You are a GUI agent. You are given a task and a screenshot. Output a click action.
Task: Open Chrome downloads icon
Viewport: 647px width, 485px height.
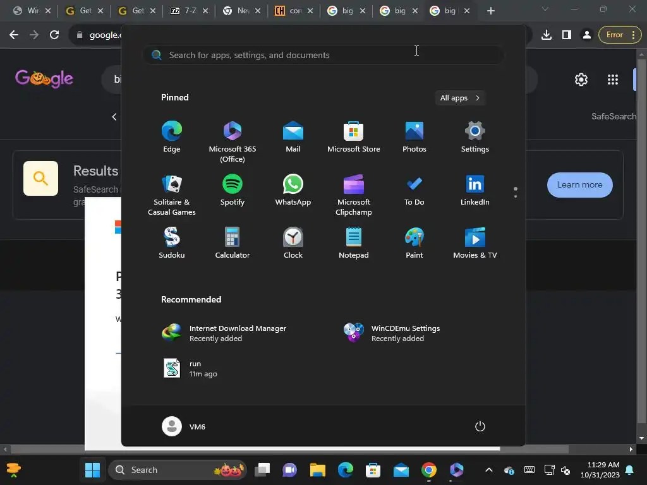pyautogui.click(x=547, y=35)
